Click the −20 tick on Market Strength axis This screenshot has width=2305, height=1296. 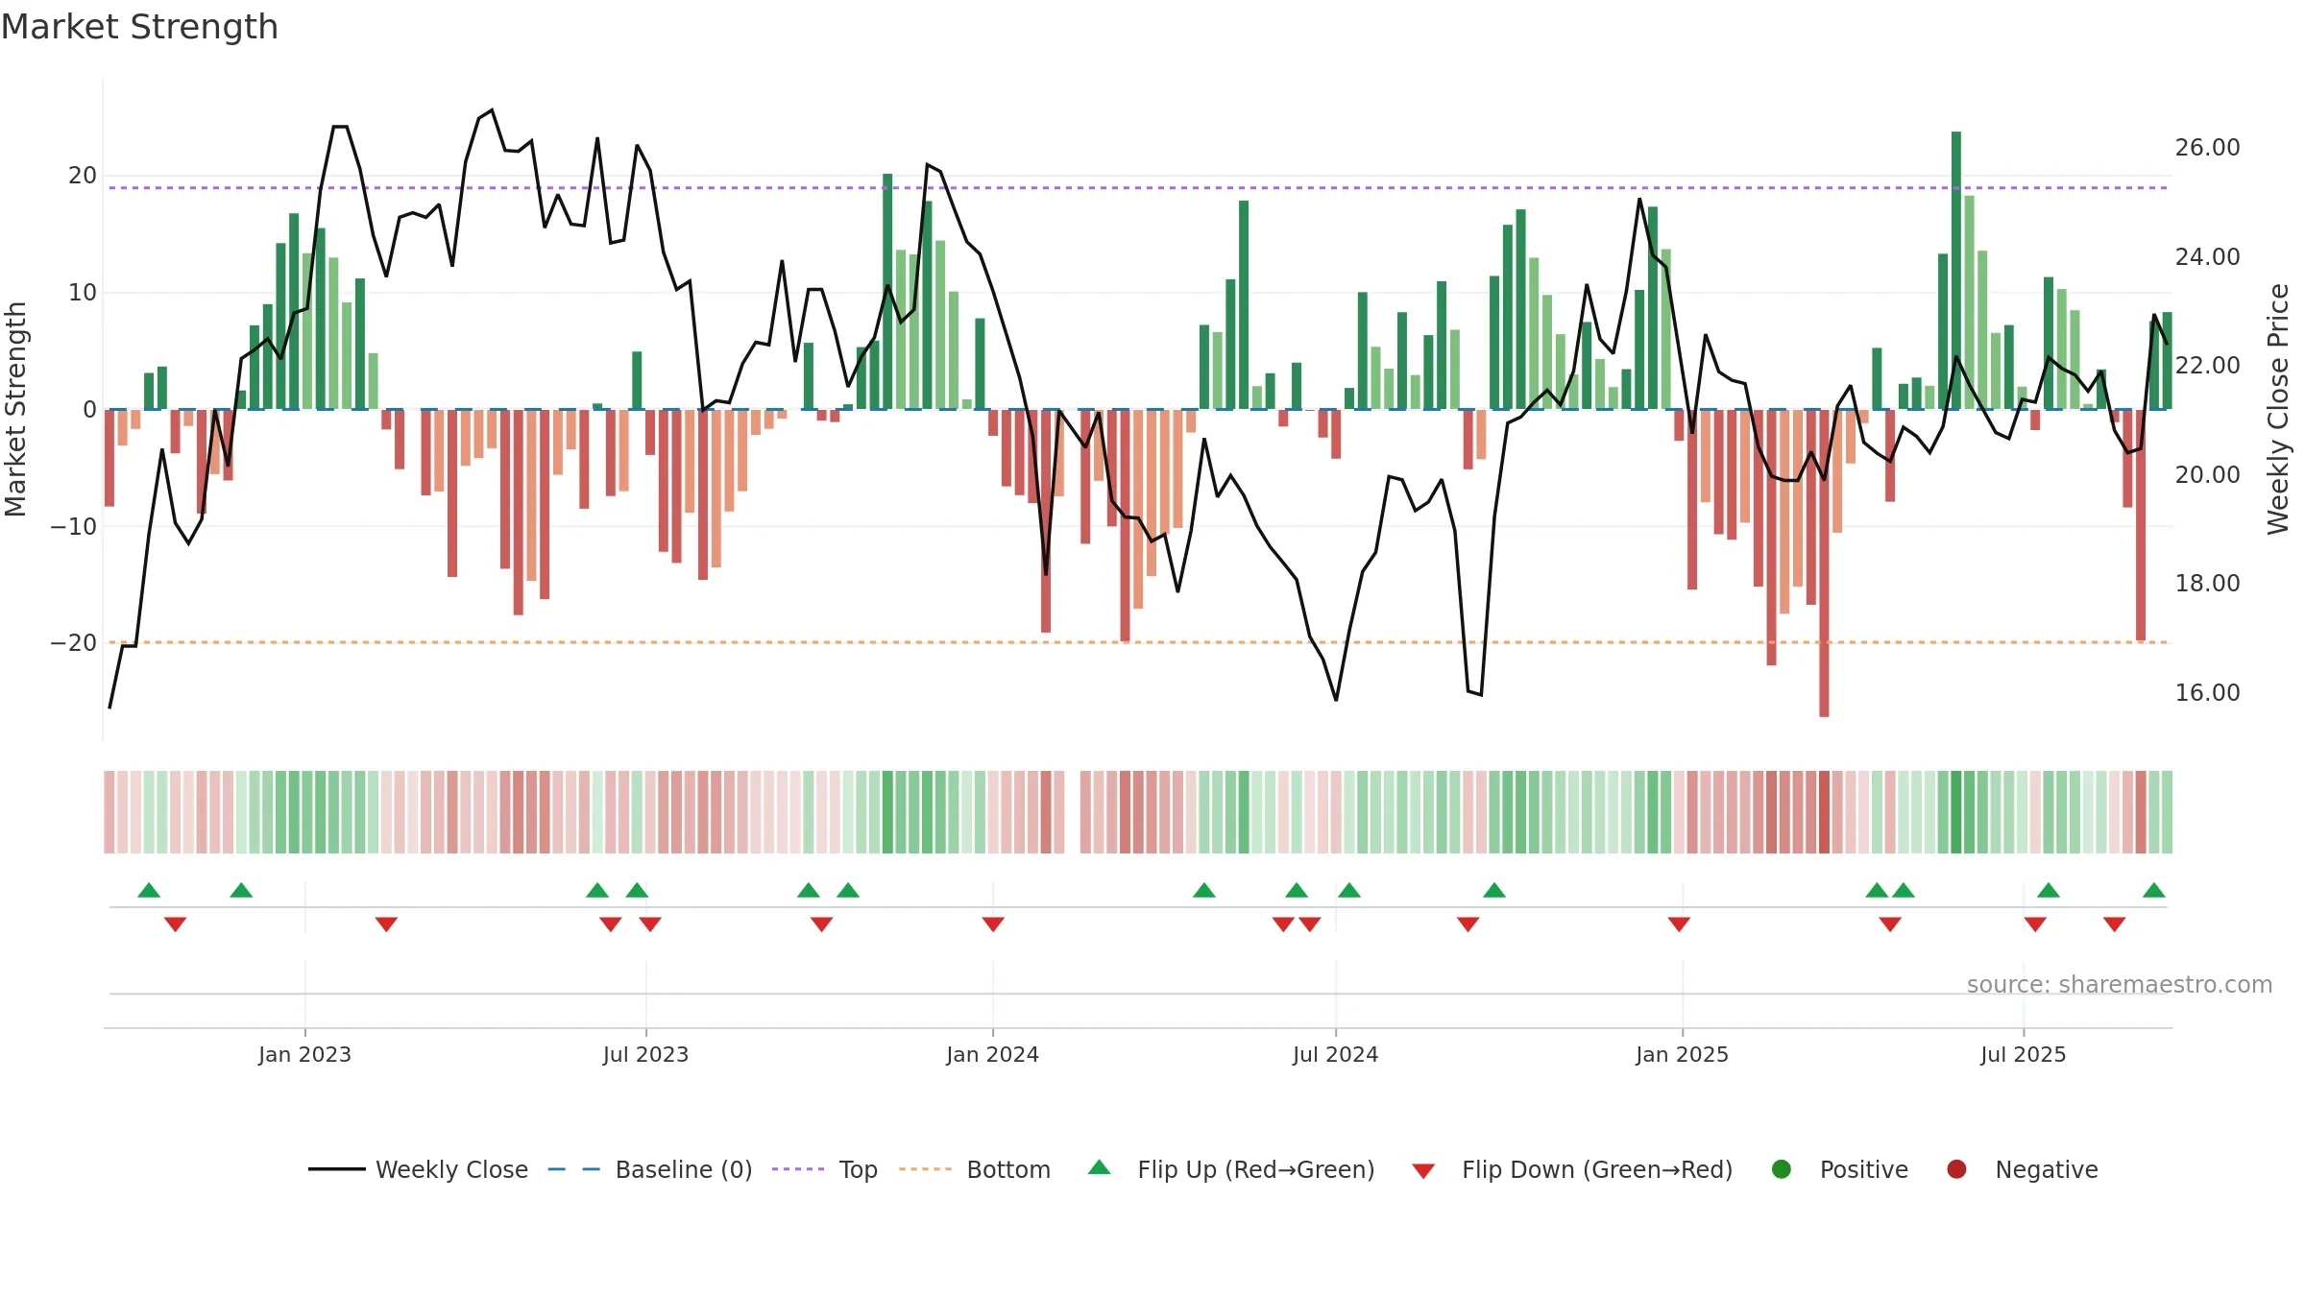coord(74,643)
